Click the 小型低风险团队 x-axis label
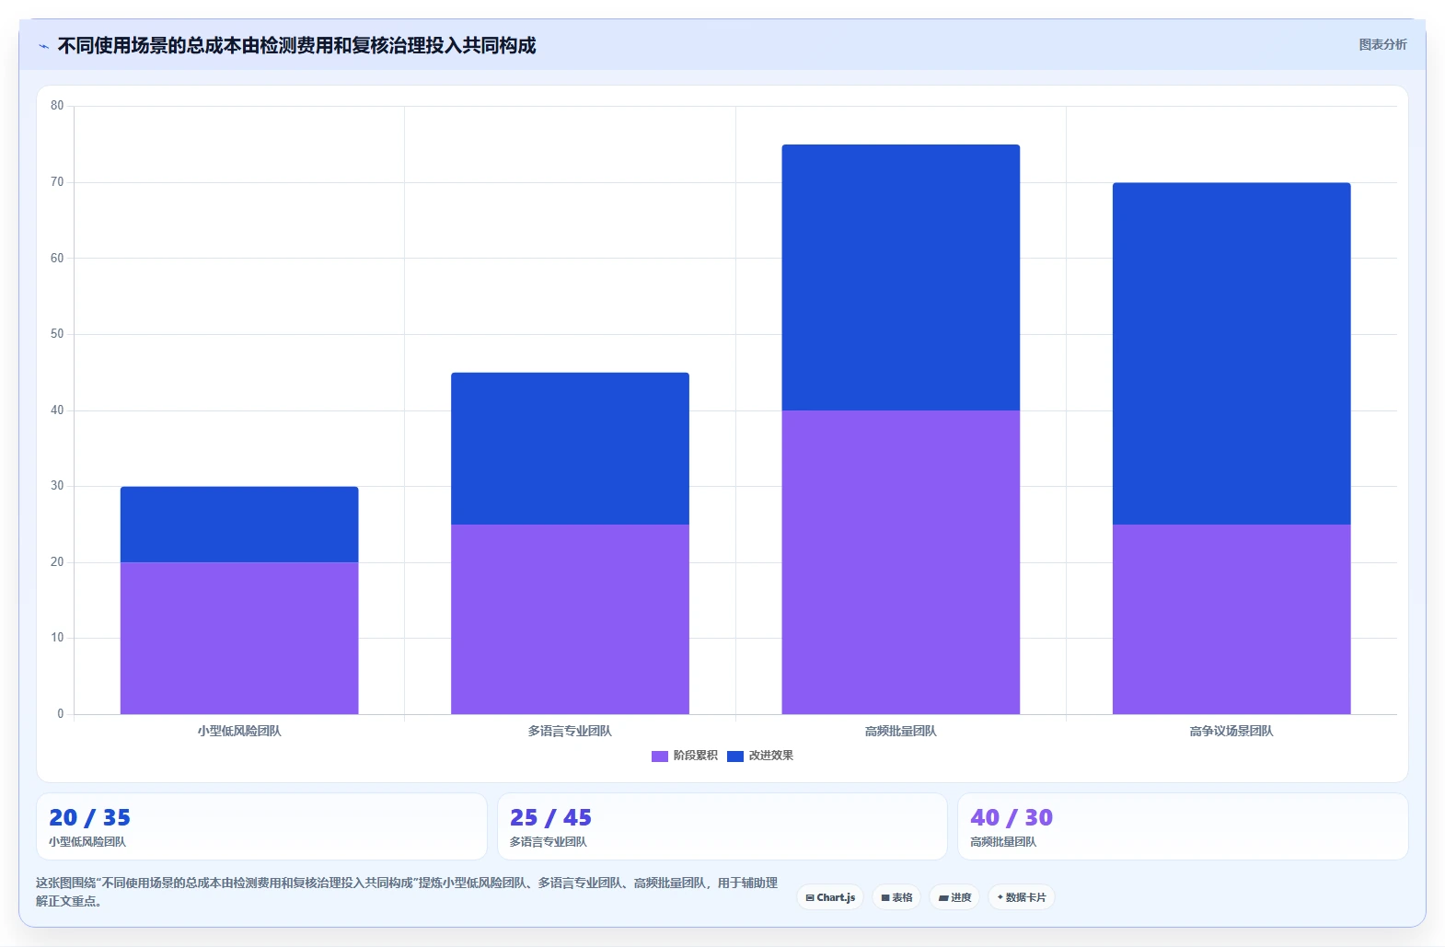Screen dimensions: 1445x947 click(239, 731)
